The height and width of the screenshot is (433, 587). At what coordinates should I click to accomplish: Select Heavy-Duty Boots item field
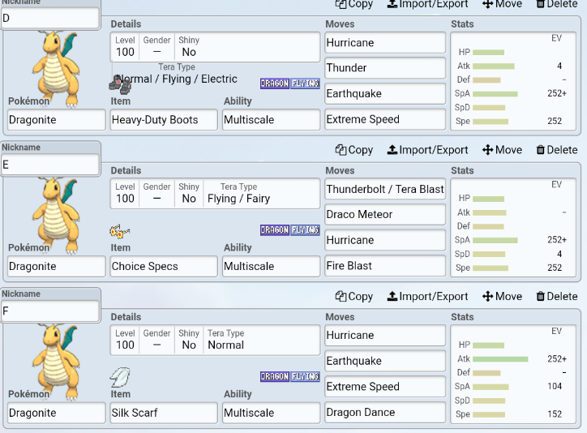click(164, 120)
